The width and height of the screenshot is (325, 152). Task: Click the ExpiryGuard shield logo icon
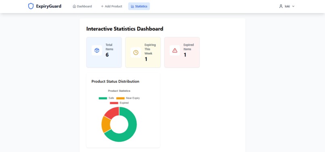tap(31, 6)
